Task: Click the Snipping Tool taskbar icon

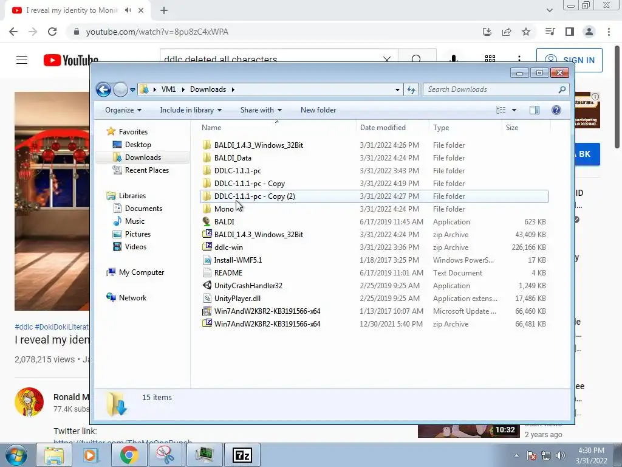Action: coord(165,455)
